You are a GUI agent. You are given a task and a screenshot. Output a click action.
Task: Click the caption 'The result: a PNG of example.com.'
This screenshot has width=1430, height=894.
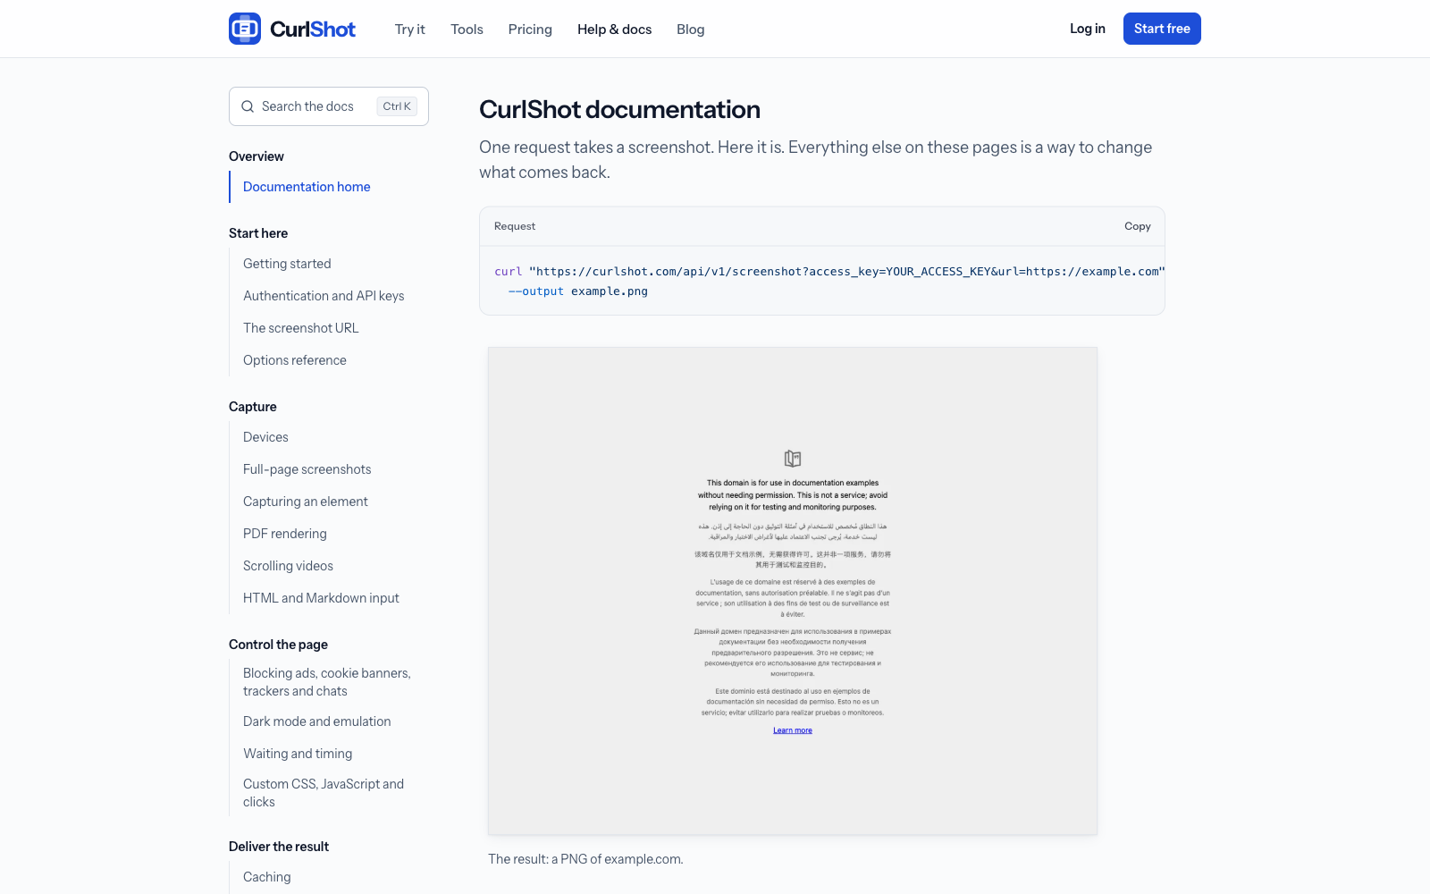coord(585,859)
